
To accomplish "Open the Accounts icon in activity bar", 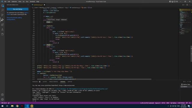I will (x=2, y=94).
